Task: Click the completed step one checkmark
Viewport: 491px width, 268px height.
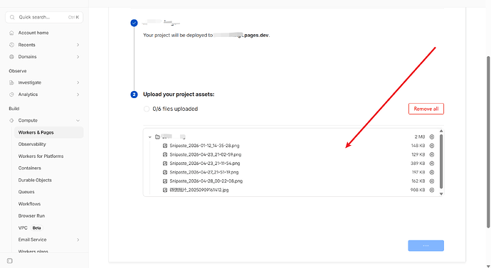Action: pyautogui.click(x=134, y=23)
